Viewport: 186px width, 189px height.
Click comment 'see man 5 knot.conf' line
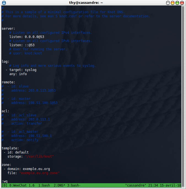pos(76,16)
